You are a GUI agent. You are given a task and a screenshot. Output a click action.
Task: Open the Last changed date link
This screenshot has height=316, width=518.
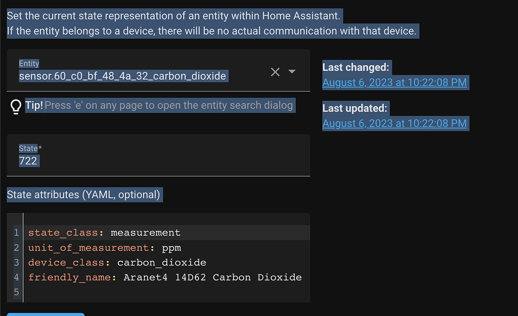pos(395,82)
